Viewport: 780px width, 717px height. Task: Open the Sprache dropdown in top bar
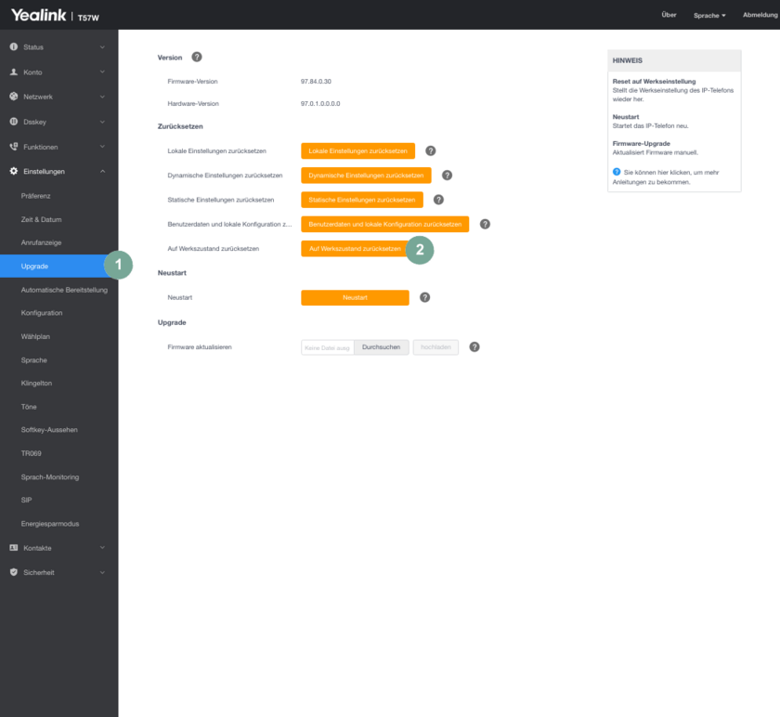point(709,16)
